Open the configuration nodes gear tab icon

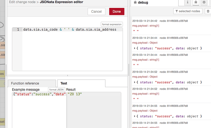[x=204, y=2]
